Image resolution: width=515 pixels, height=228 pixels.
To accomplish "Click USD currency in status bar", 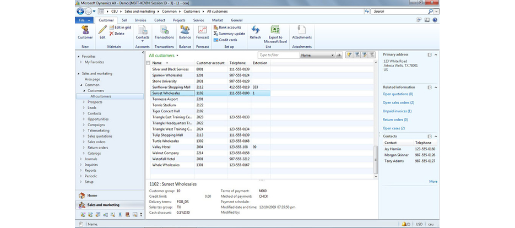I will point(419,224).
